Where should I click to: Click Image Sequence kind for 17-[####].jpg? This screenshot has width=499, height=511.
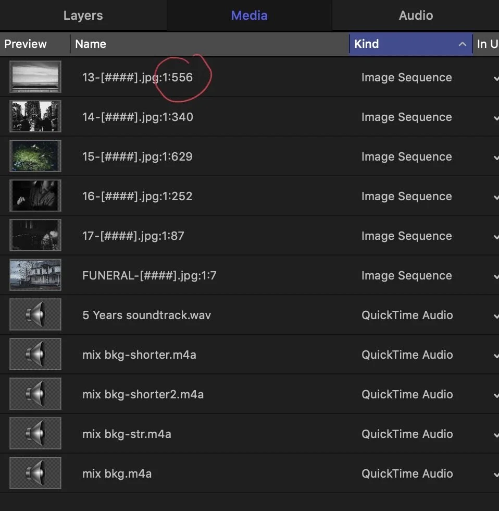coord(407,236)
